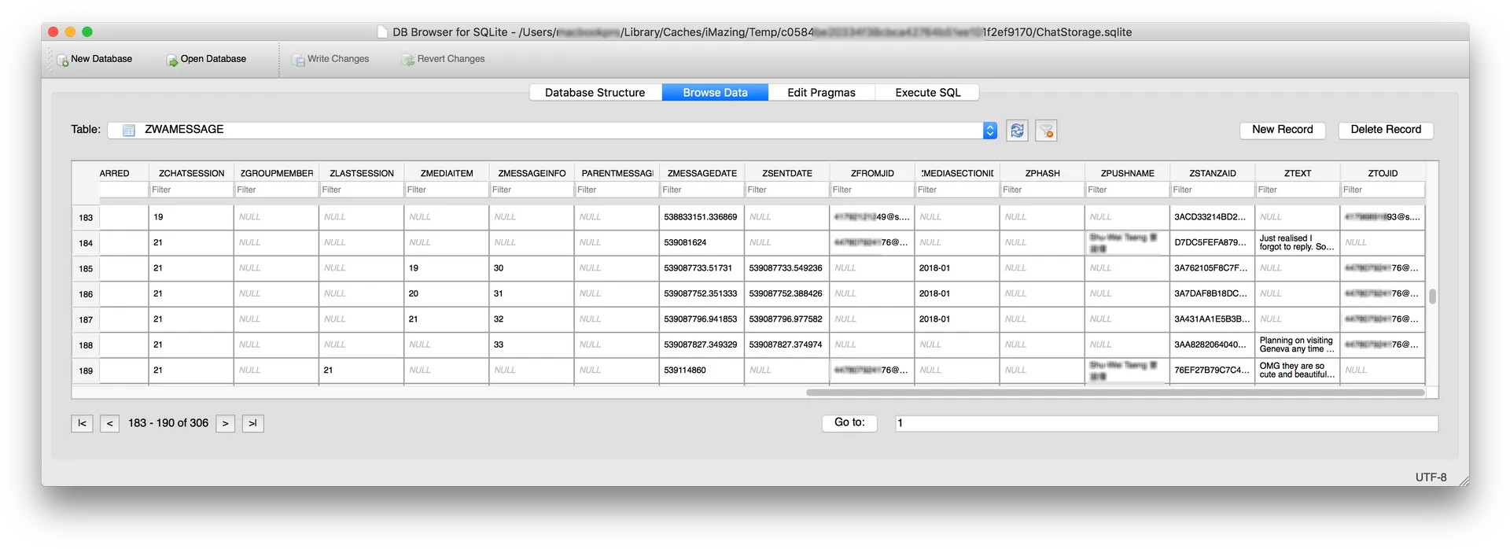
Task: Click the Open Database toolbar icon
Action: [x=172, y=60]
